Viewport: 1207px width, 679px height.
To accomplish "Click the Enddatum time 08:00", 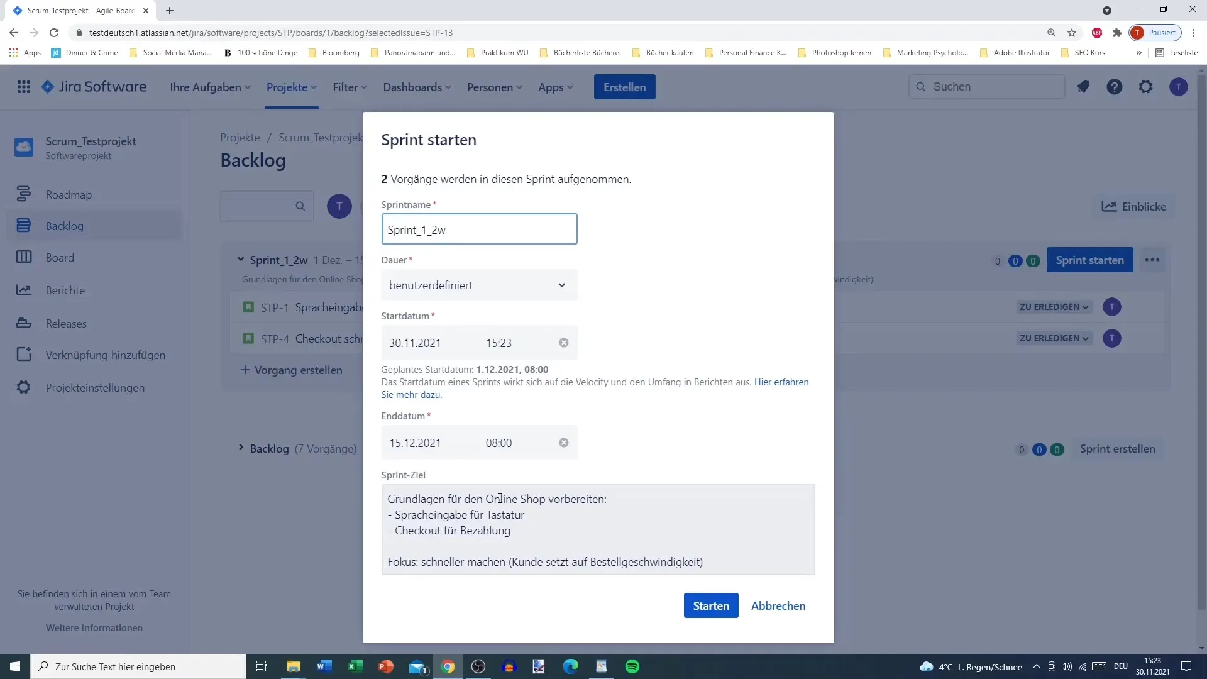I will click(x=499, y=443).
